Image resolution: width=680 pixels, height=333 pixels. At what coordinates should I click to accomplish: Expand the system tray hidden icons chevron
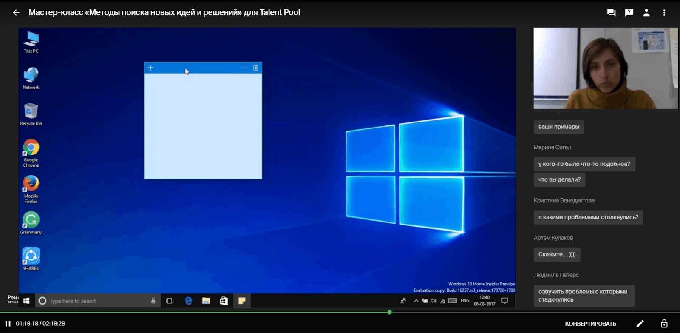(x=416, y=301)
